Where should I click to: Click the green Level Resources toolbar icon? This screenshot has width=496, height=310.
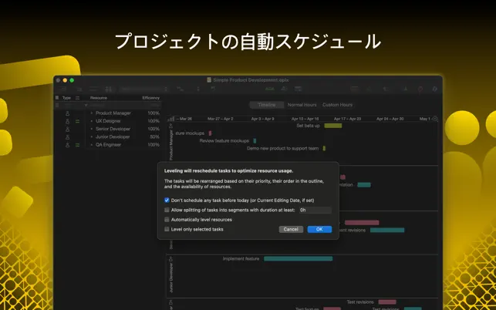point(270,89)
